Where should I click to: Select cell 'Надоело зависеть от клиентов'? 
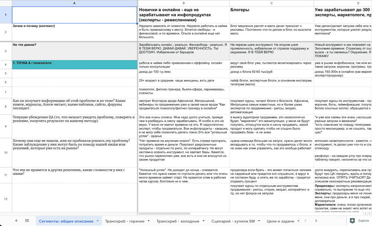pyautogui.click(x=184, y=32)
